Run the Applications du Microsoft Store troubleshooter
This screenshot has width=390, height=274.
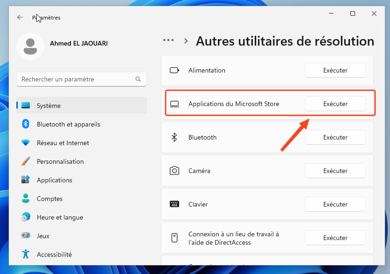tap(335, 104)
